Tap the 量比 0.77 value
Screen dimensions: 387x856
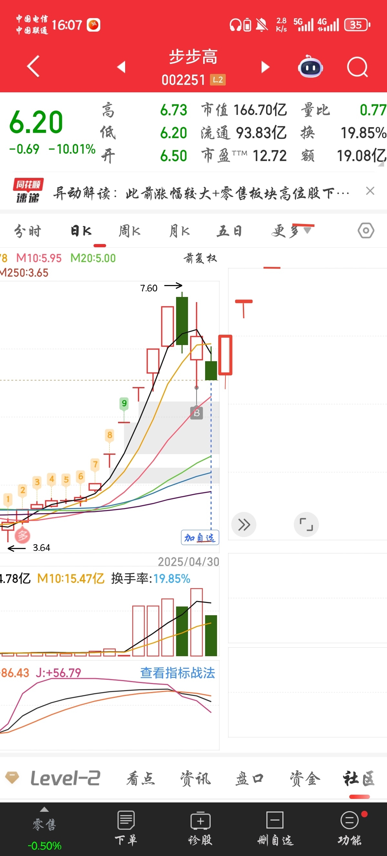[x=343, y=110]
